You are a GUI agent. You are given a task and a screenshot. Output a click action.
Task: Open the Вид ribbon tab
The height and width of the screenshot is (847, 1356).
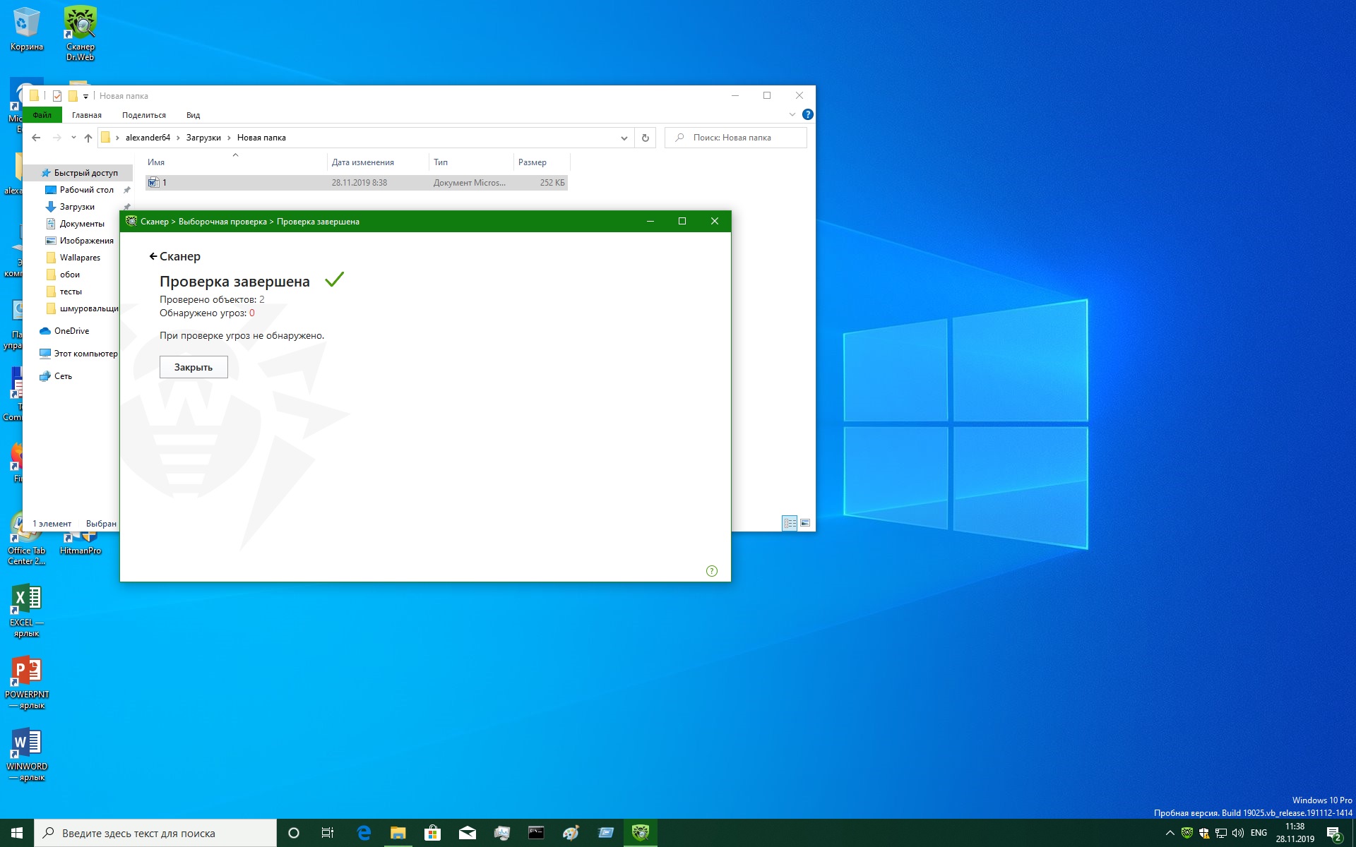[x=193, y=115]
